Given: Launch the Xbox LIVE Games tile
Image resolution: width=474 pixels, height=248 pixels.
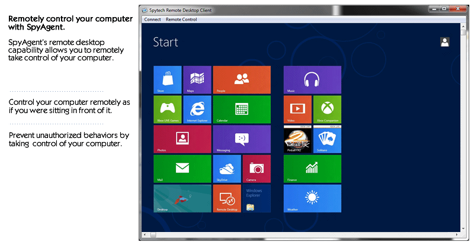Looking at the screenshot, I should click(168, 109).
